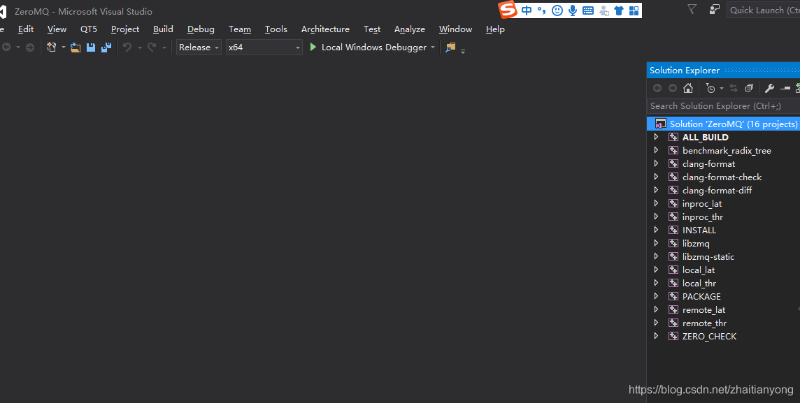Open the Redo history dropdown arrow
Viewport: 800px width, 403px height.
click(164, 47)
